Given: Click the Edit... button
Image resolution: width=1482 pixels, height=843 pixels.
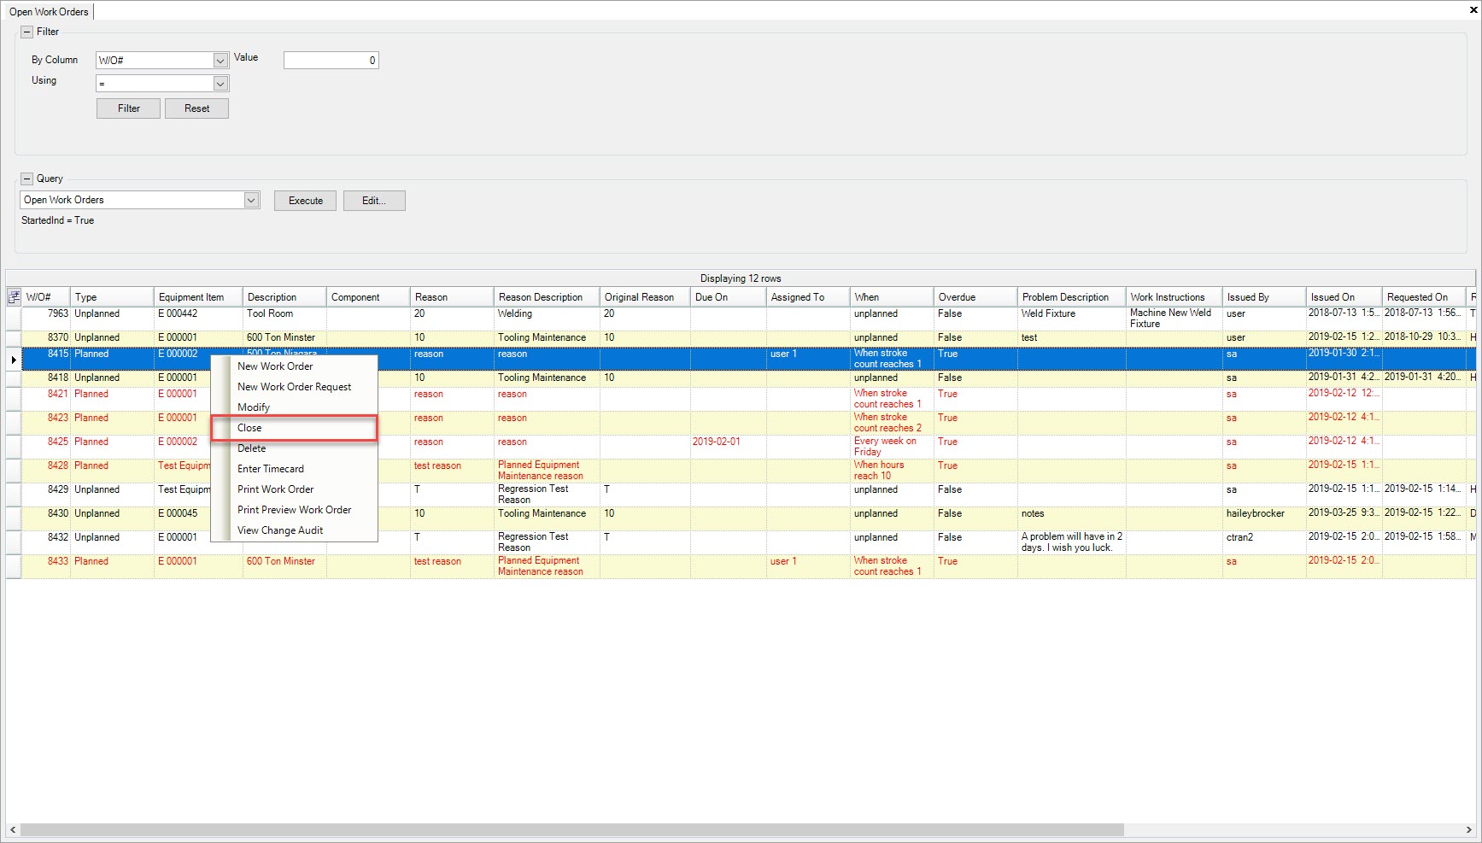Looking at the screenshot, I should 374,201.
